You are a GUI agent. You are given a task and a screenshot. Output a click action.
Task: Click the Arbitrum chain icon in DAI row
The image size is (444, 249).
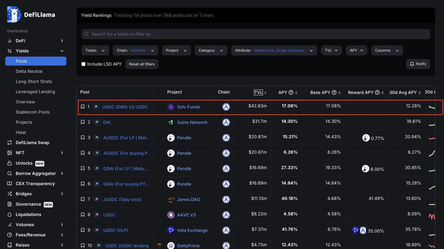(226, 122)
